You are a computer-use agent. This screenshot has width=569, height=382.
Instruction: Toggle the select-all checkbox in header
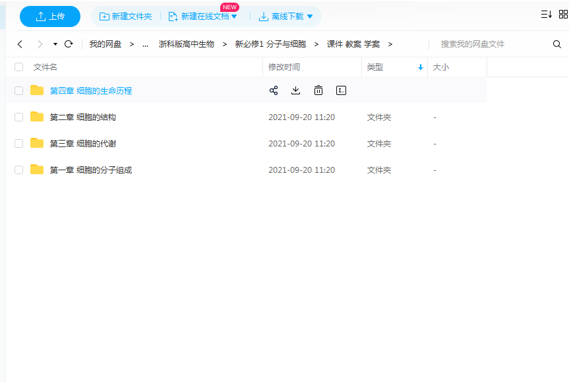pyautogui.click(x=19, y=67)
